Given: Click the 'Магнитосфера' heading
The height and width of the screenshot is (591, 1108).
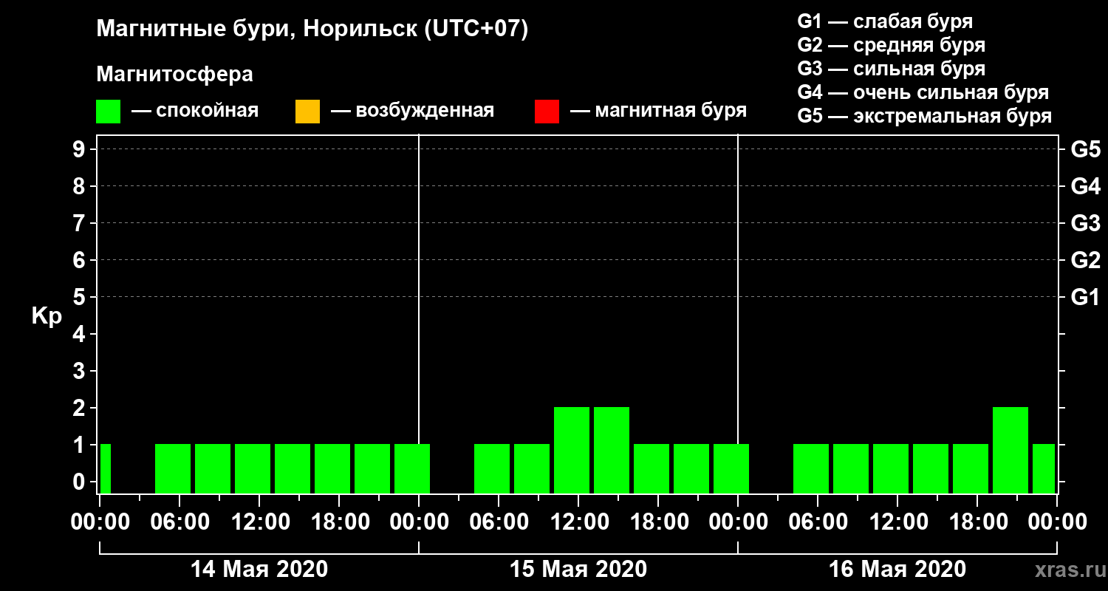Looking at the screenshot, I should click(x=174, y=75).
